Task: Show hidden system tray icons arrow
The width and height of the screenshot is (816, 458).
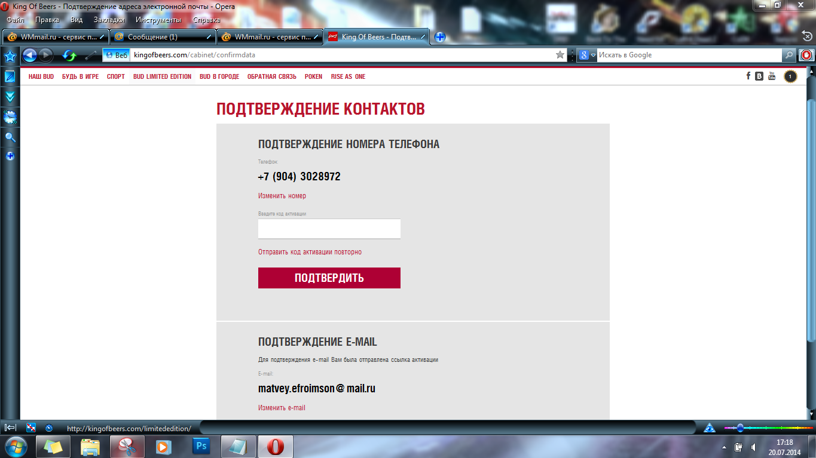Action: click(725, 447)
